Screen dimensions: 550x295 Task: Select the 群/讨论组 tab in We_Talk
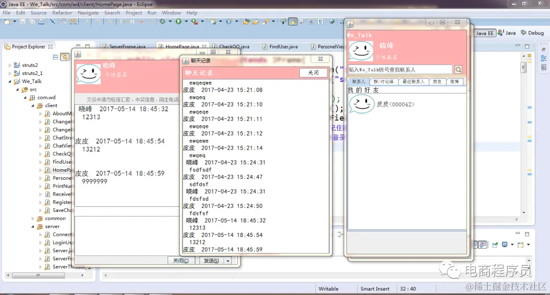point(383,82)
